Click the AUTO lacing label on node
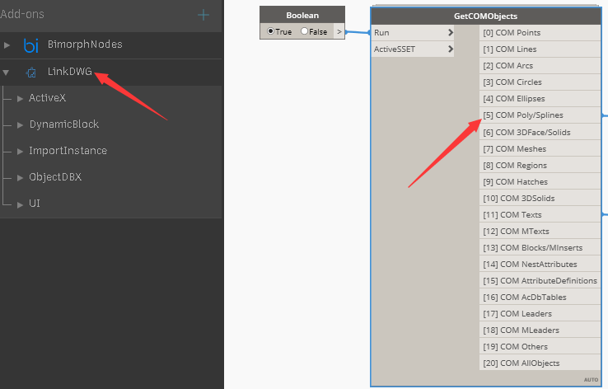This screenshot has width=608, height=389. click(591, 380)
